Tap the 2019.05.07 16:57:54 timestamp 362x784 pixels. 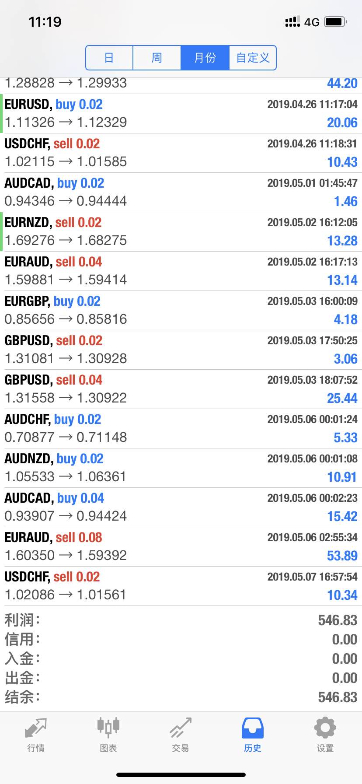pyautogui.click(x=312, y=577)
